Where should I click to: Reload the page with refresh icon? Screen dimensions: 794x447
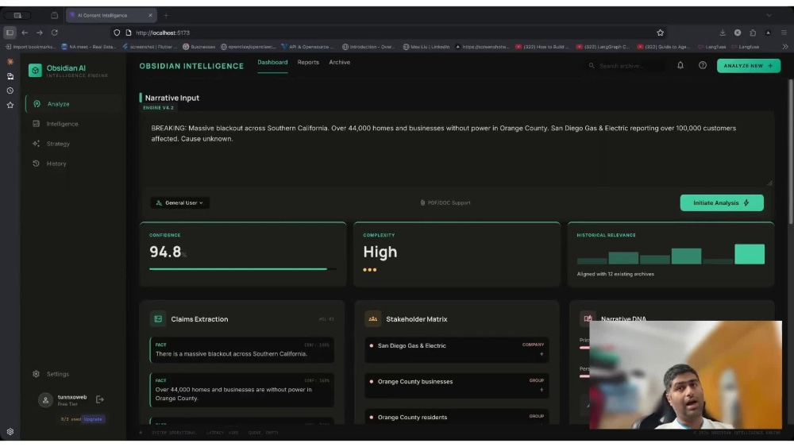point(54,33)
